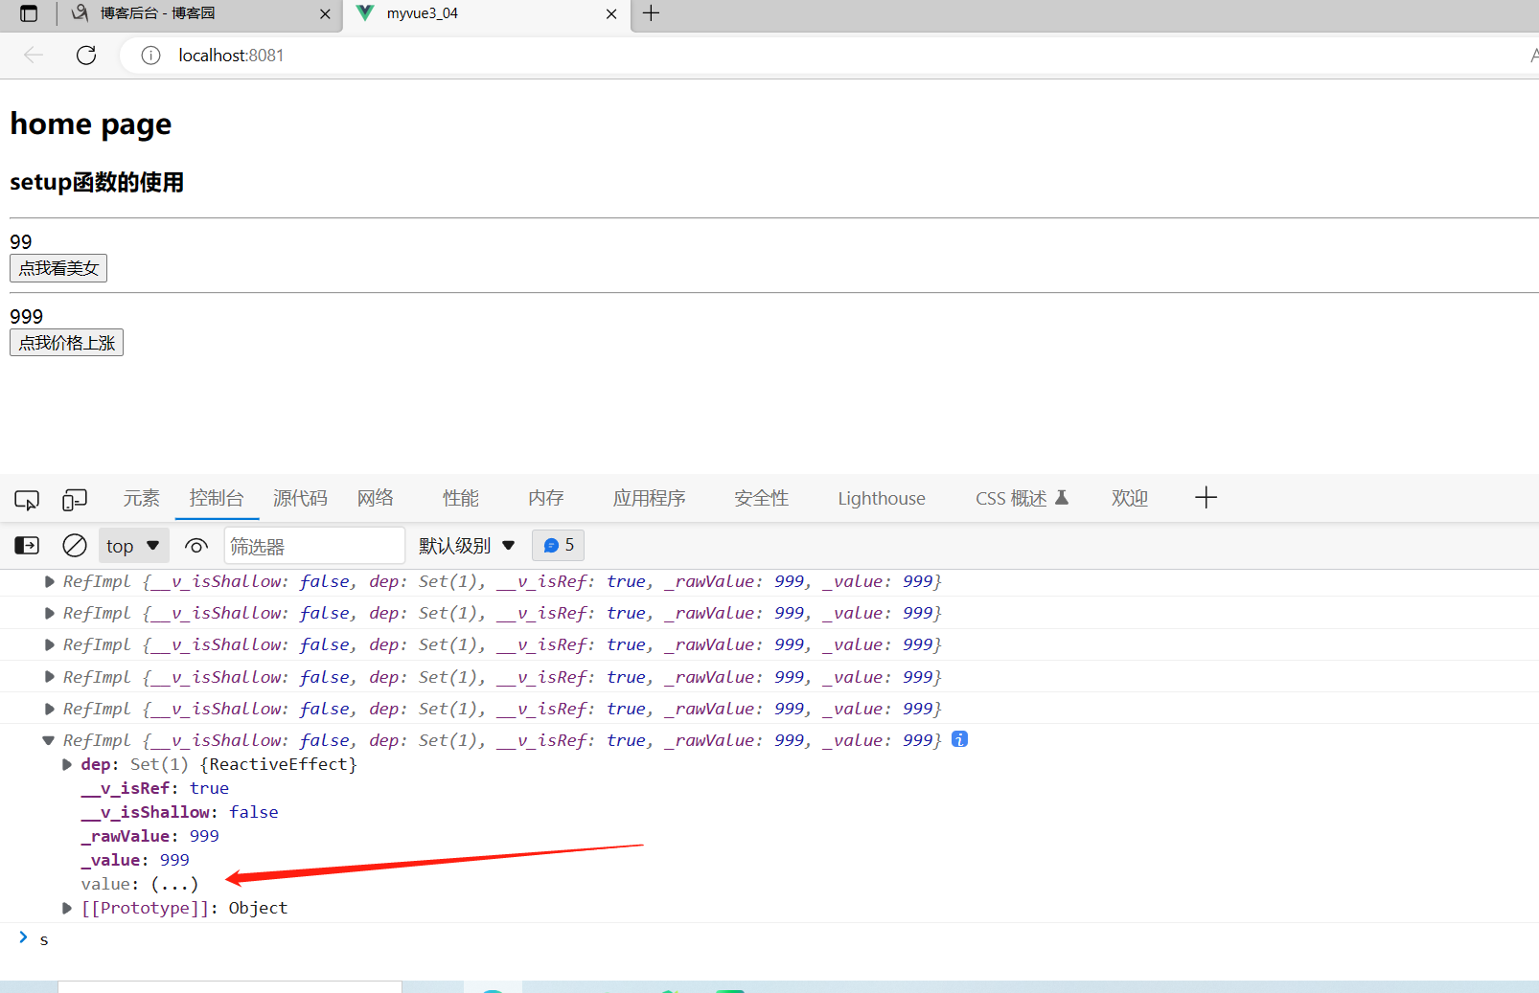Toggle the console sidebar panel
Viewport: 1539px width, 993px height.
(x=27, y=546)
